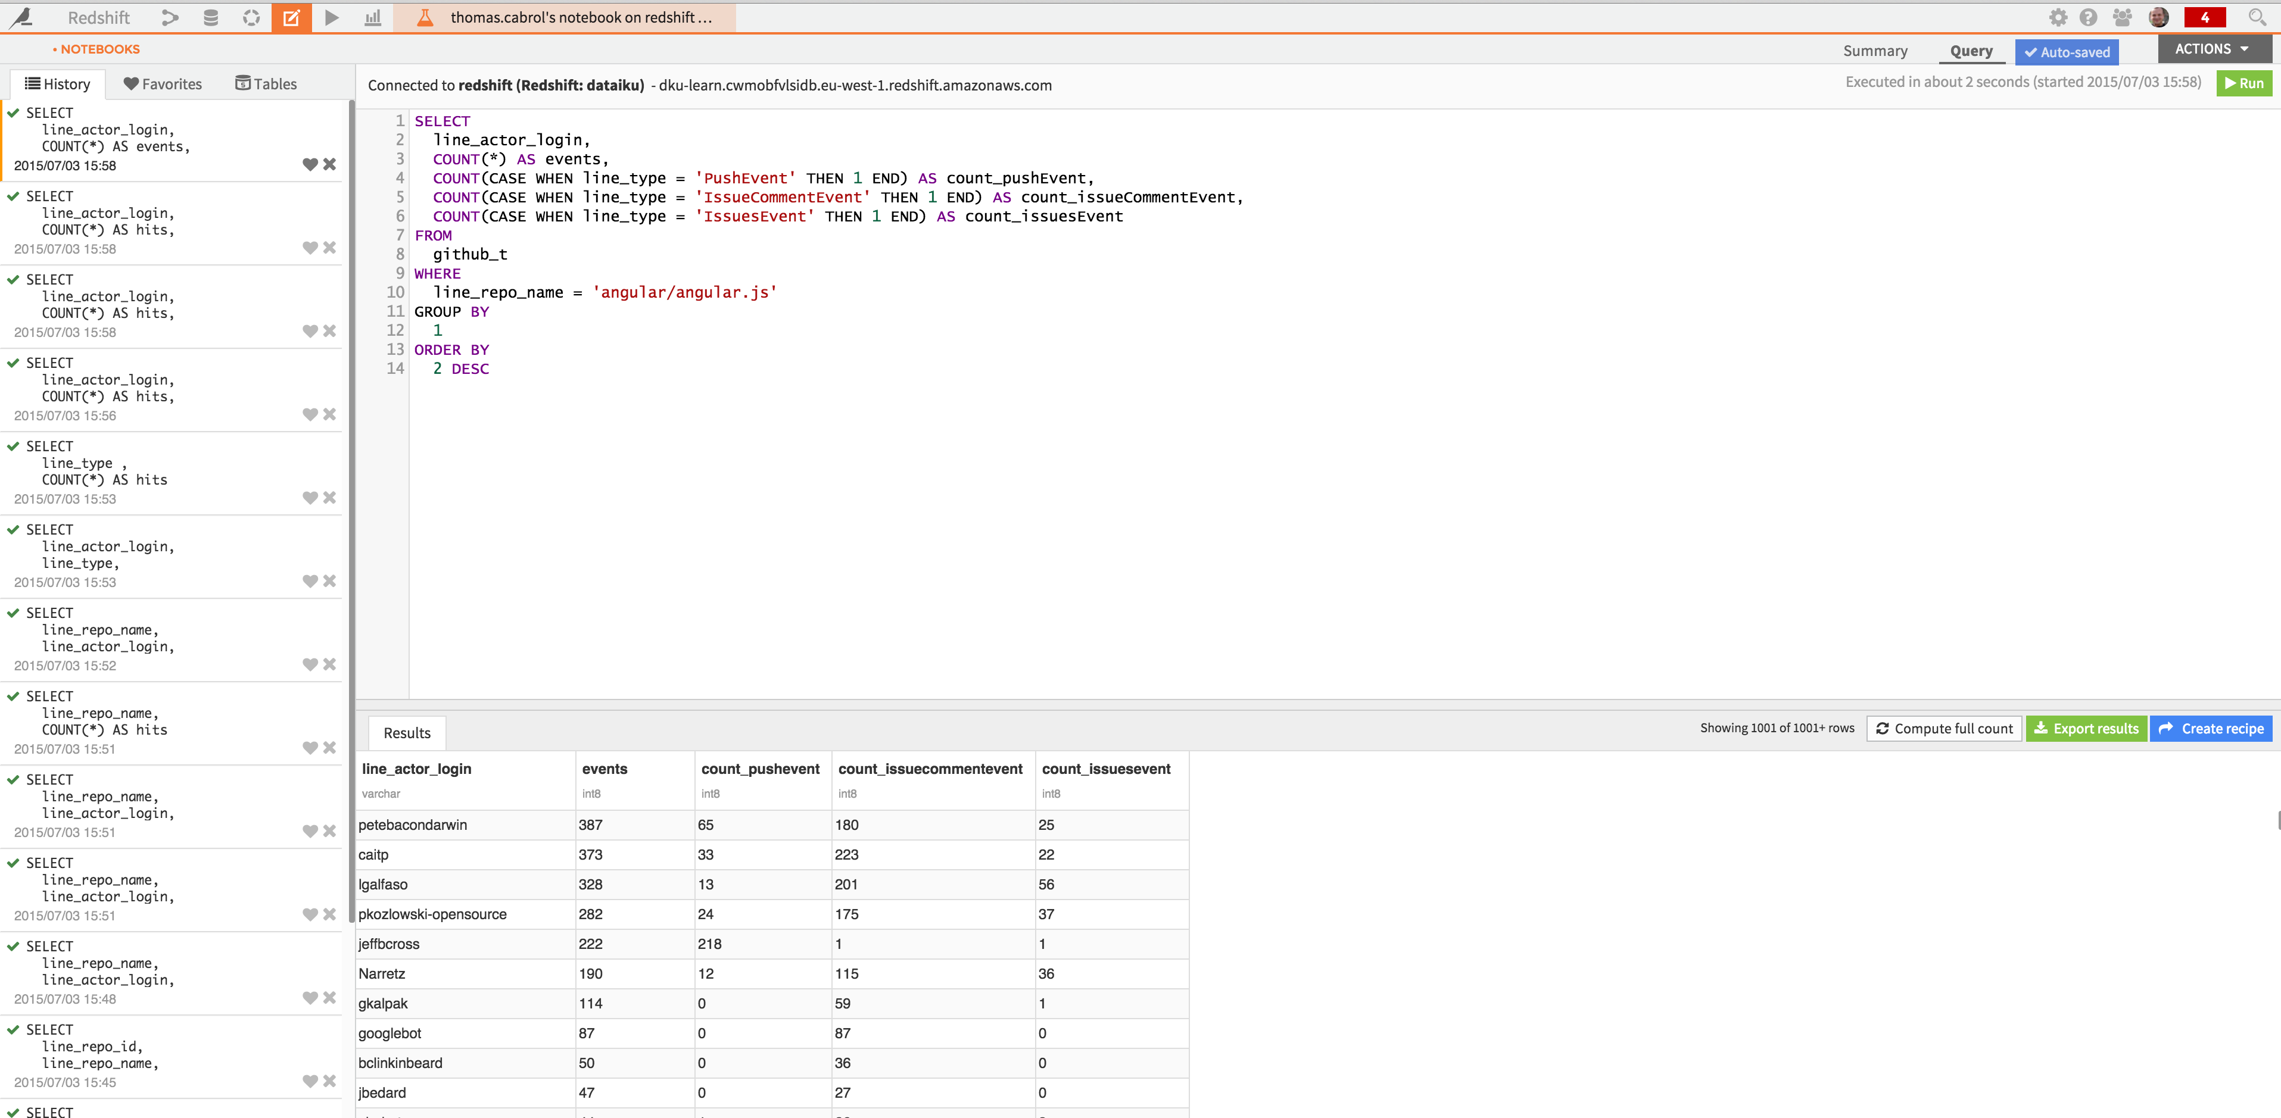Open the red notifications badge showing 4
This screenshot has height=1118, width=2281.
[2205, 18]
